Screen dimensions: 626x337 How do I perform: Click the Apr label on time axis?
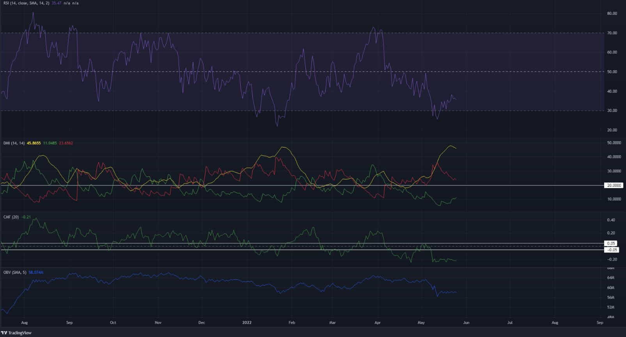pyautogui.click(x=378, y=323)
